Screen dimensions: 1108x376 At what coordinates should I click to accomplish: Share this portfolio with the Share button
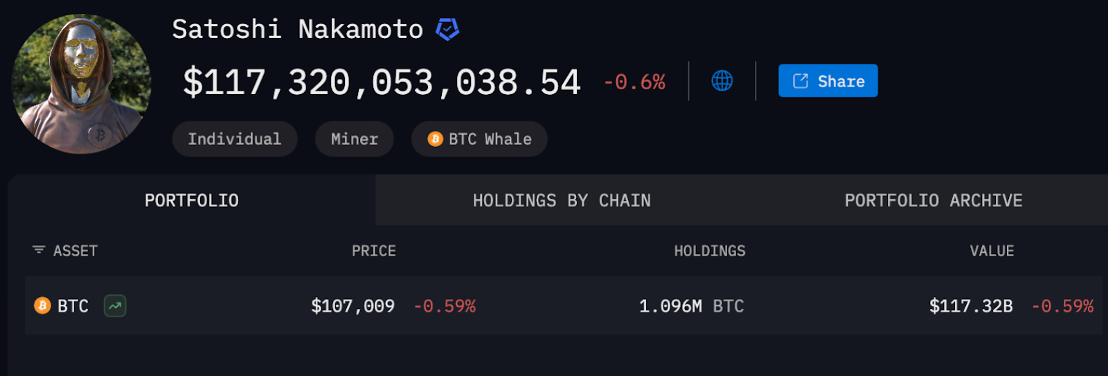(x=828, y=81)
